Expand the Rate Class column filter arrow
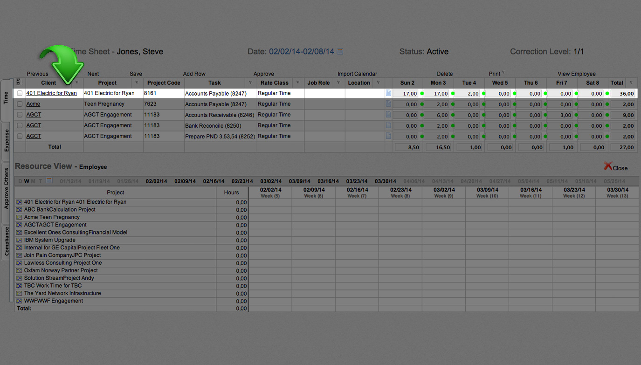This screenshot has width=641, height=365. click(297, 83)
